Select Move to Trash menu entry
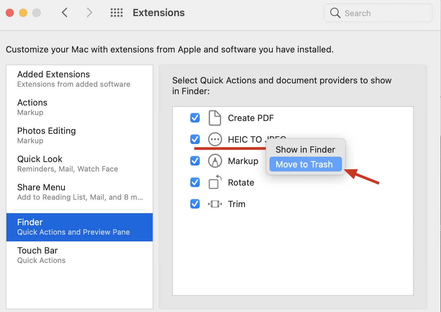Screen dimensions: 441x312 pos(305,164)
